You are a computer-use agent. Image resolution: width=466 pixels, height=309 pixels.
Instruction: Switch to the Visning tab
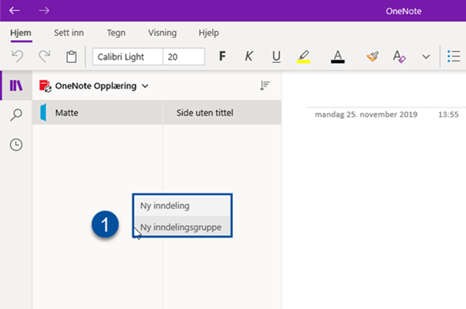point(163,33)
